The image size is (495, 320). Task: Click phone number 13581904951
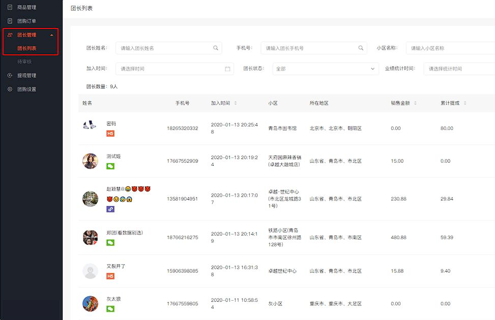[183, 199]
